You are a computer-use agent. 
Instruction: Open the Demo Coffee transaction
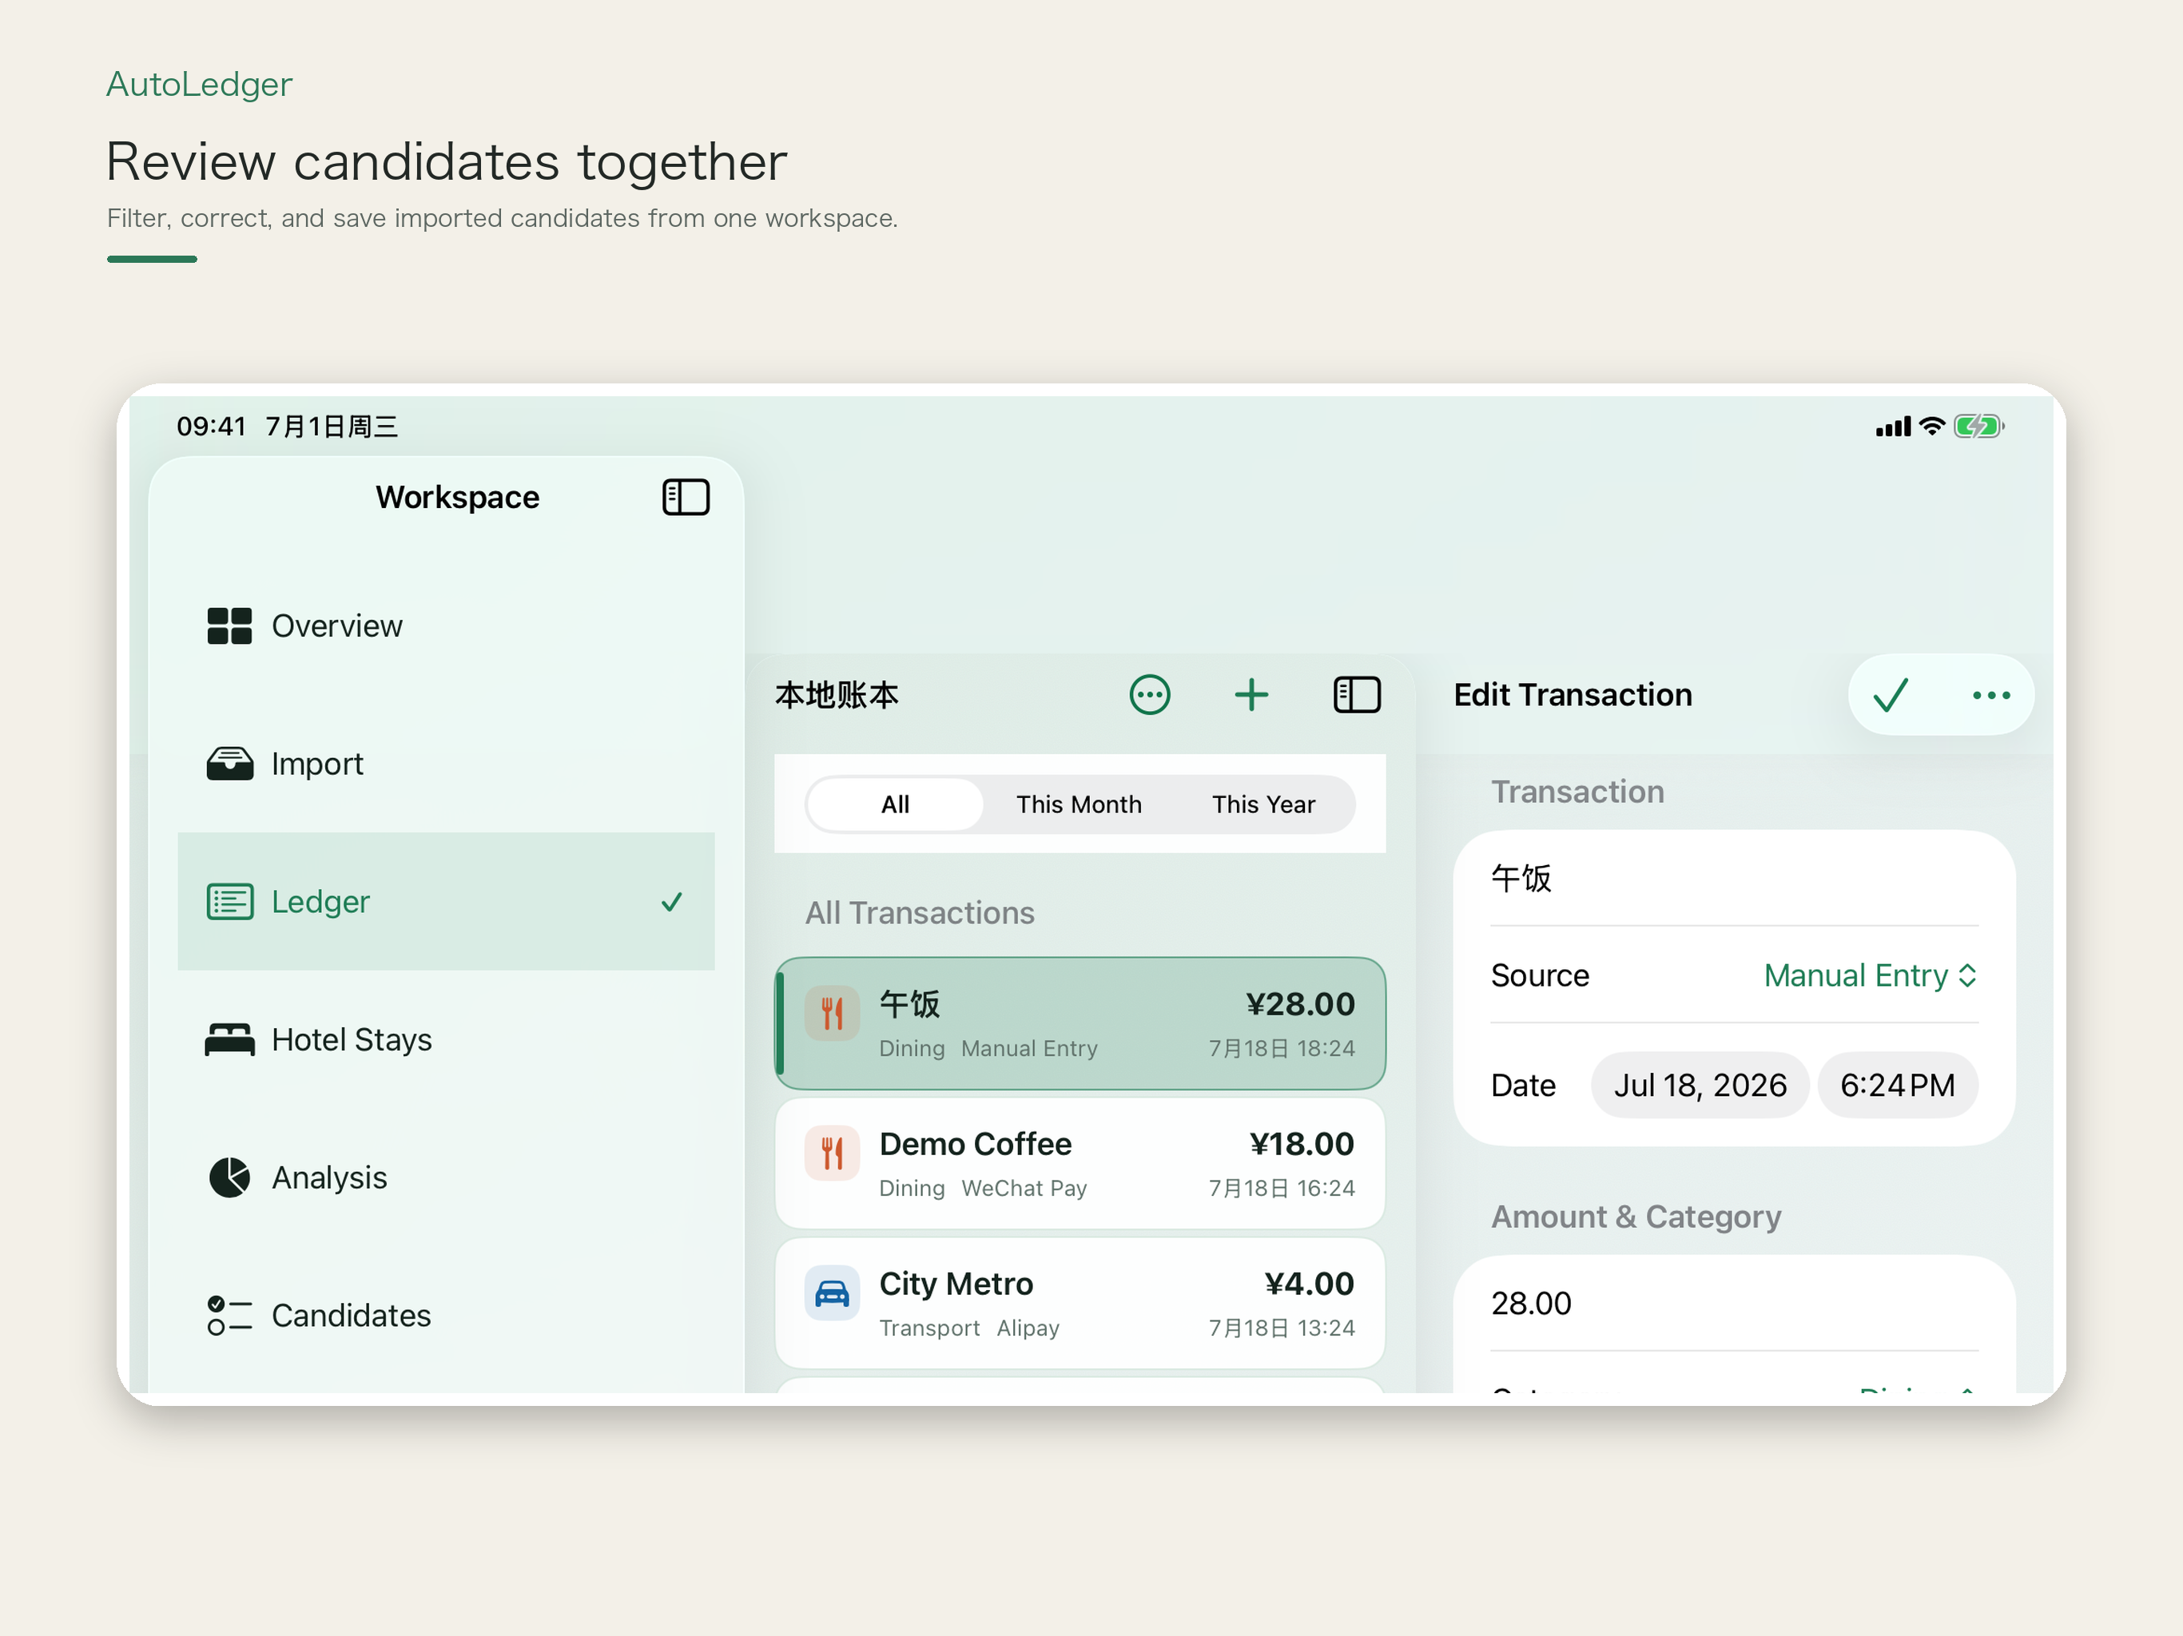[x=1080, y=1163]
